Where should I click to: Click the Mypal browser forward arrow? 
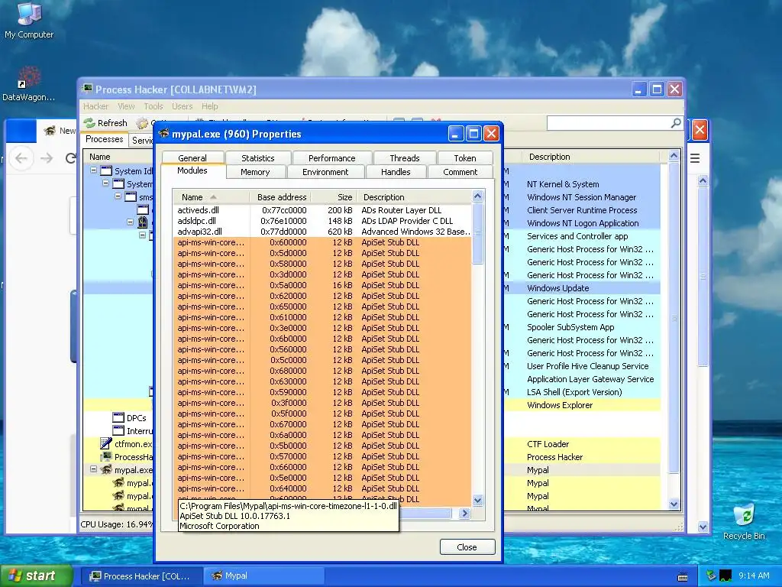pos(47,158)
